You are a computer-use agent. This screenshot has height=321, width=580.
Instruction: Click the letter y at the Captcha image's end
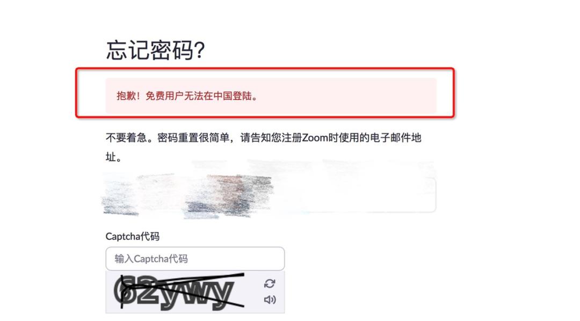pos(223,295)
